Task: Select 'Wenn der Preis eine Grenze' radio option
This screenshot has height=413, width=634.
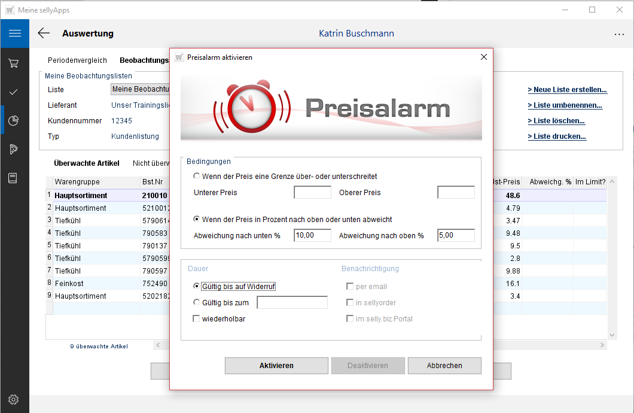Action: (197, 177)
